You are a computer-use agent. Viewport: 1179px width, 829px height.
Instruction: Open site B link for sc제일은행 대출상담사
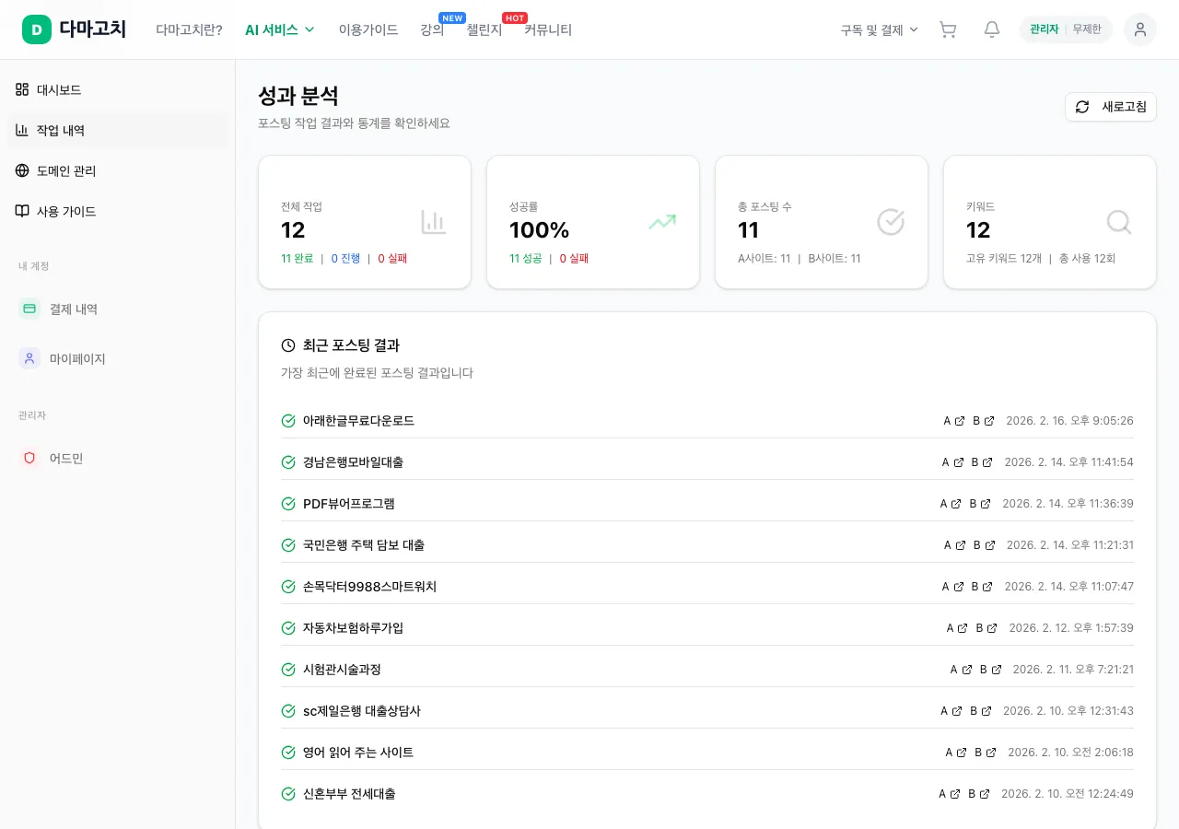click(x=981, y=711)
